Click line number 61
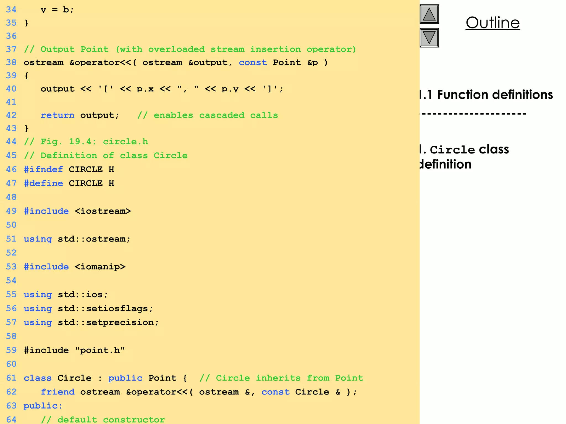 [x=11, y=378]
